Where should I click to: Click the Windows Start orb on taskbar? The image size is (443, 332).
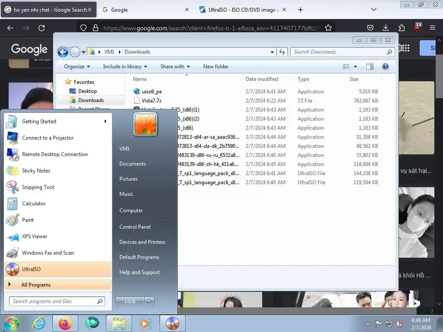(x=12, y=323)
